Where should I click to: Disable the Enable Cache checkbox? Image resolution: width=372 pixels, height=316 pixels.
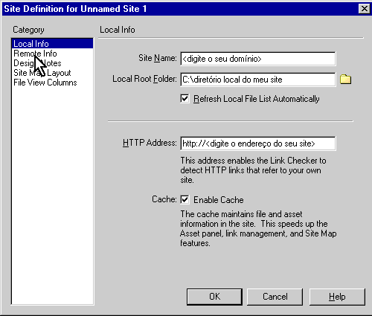pos(185,199)
